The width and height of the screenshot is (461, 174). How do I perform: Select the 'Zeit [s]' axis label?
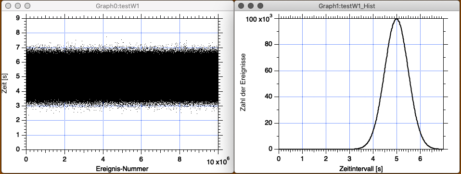pos(4,84)
